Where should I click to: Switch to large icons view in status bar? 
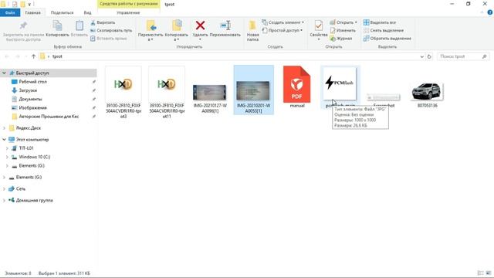coord(489,273)
